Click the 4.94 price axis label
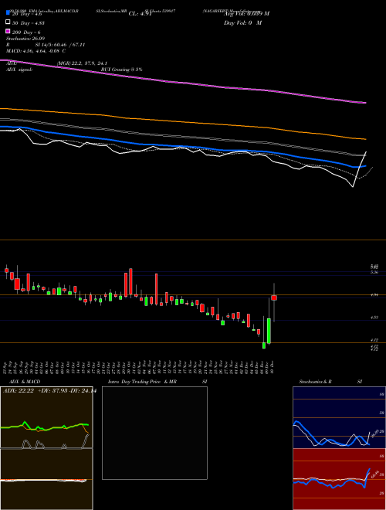Image resolution: width=386 pixels, height=510 pixels. point(374,295)
